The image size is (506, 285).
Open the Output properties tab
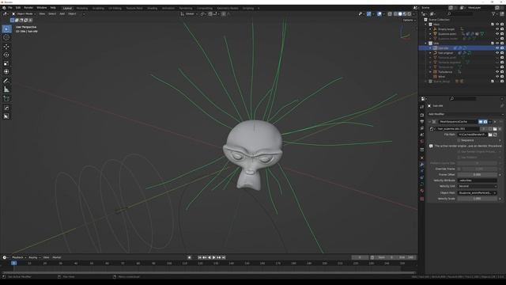tap(421, 121)
